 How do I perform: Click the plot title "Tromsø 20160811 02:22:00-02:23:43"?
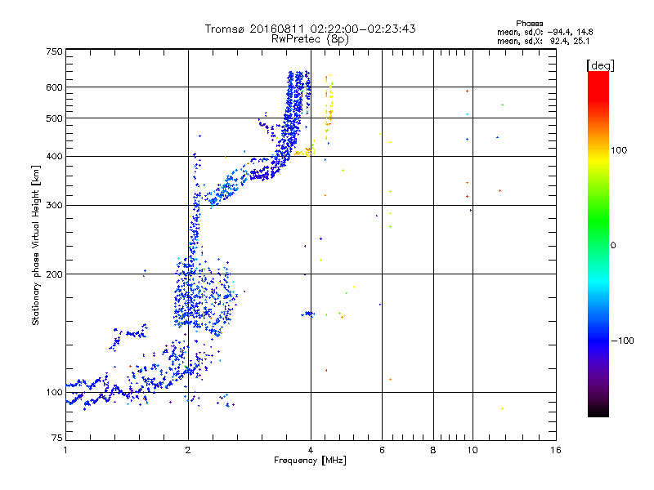[x=310, y=29]
